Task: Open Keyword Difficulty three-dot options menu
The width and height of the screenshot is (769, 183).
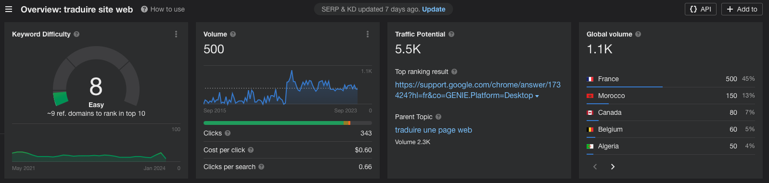Action: click(x=176, y=34)
